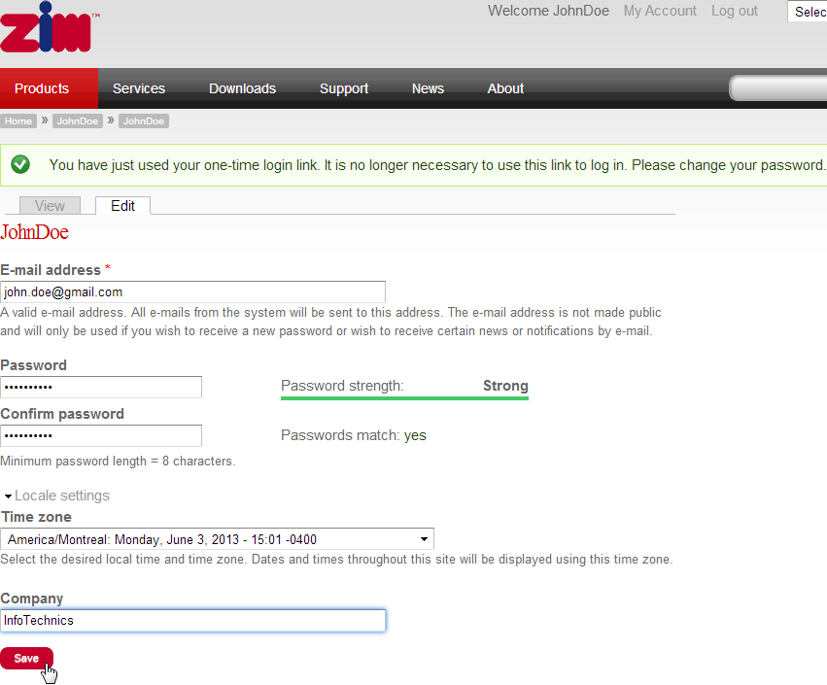Log out of the account
827x685 pixels.
click(x=734, y=11)
